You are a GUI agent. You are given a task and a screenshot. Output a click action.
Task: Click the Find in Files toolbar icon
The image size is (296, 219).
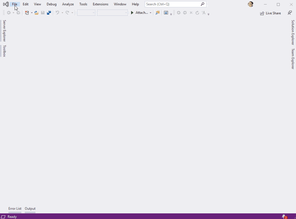[157, 13]
